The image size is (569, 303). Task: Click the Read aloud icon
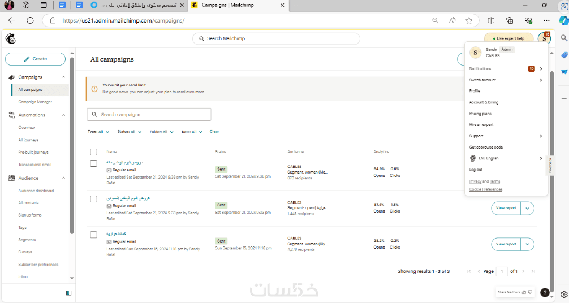click(452, 21)
